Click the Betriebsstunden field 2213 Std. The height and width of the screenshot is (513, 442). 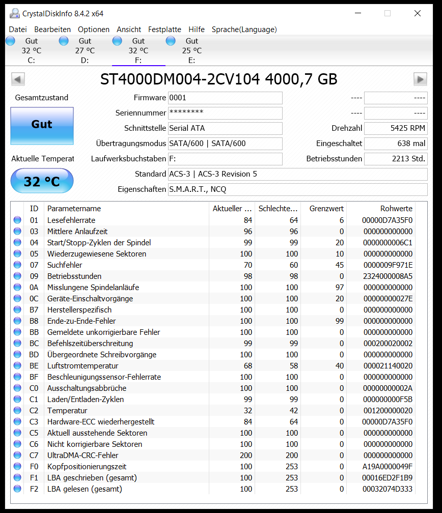[396, 159]
